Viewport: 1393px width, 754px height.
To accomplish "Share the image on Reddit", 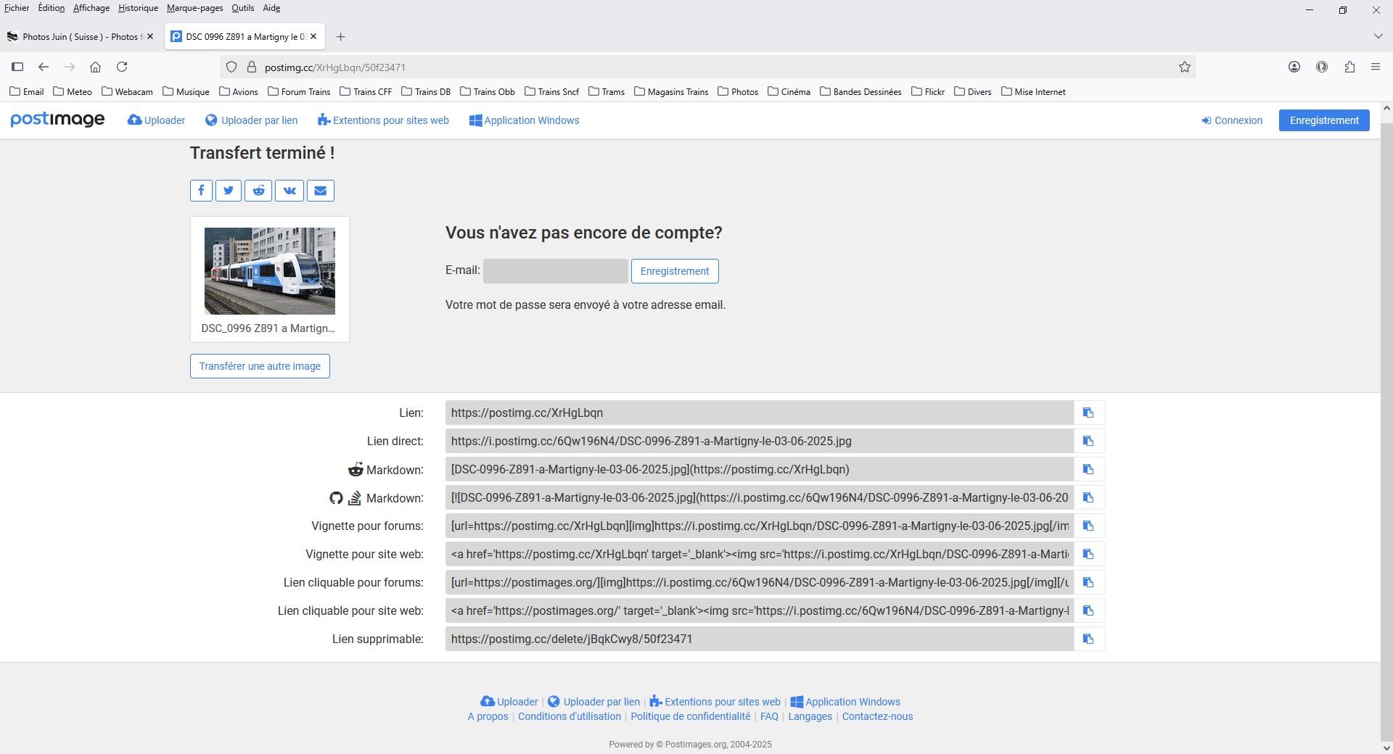I will (x=258, y=191).
